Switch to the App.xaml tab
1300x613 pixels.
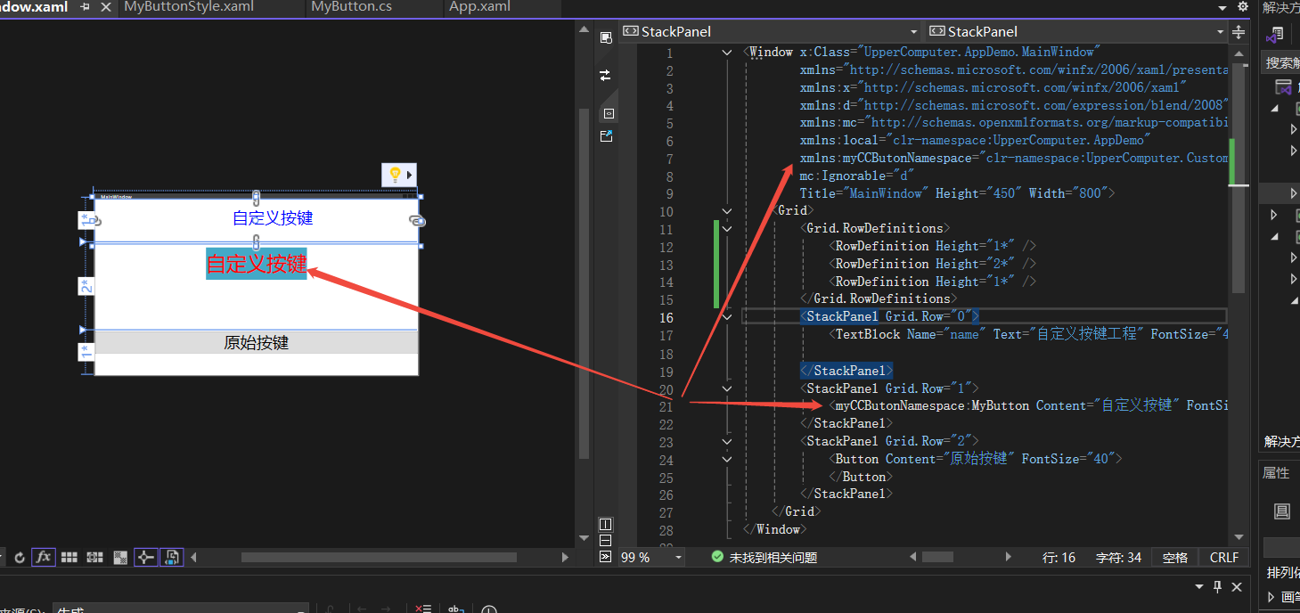pyautogui.click(x=479, y=7)
